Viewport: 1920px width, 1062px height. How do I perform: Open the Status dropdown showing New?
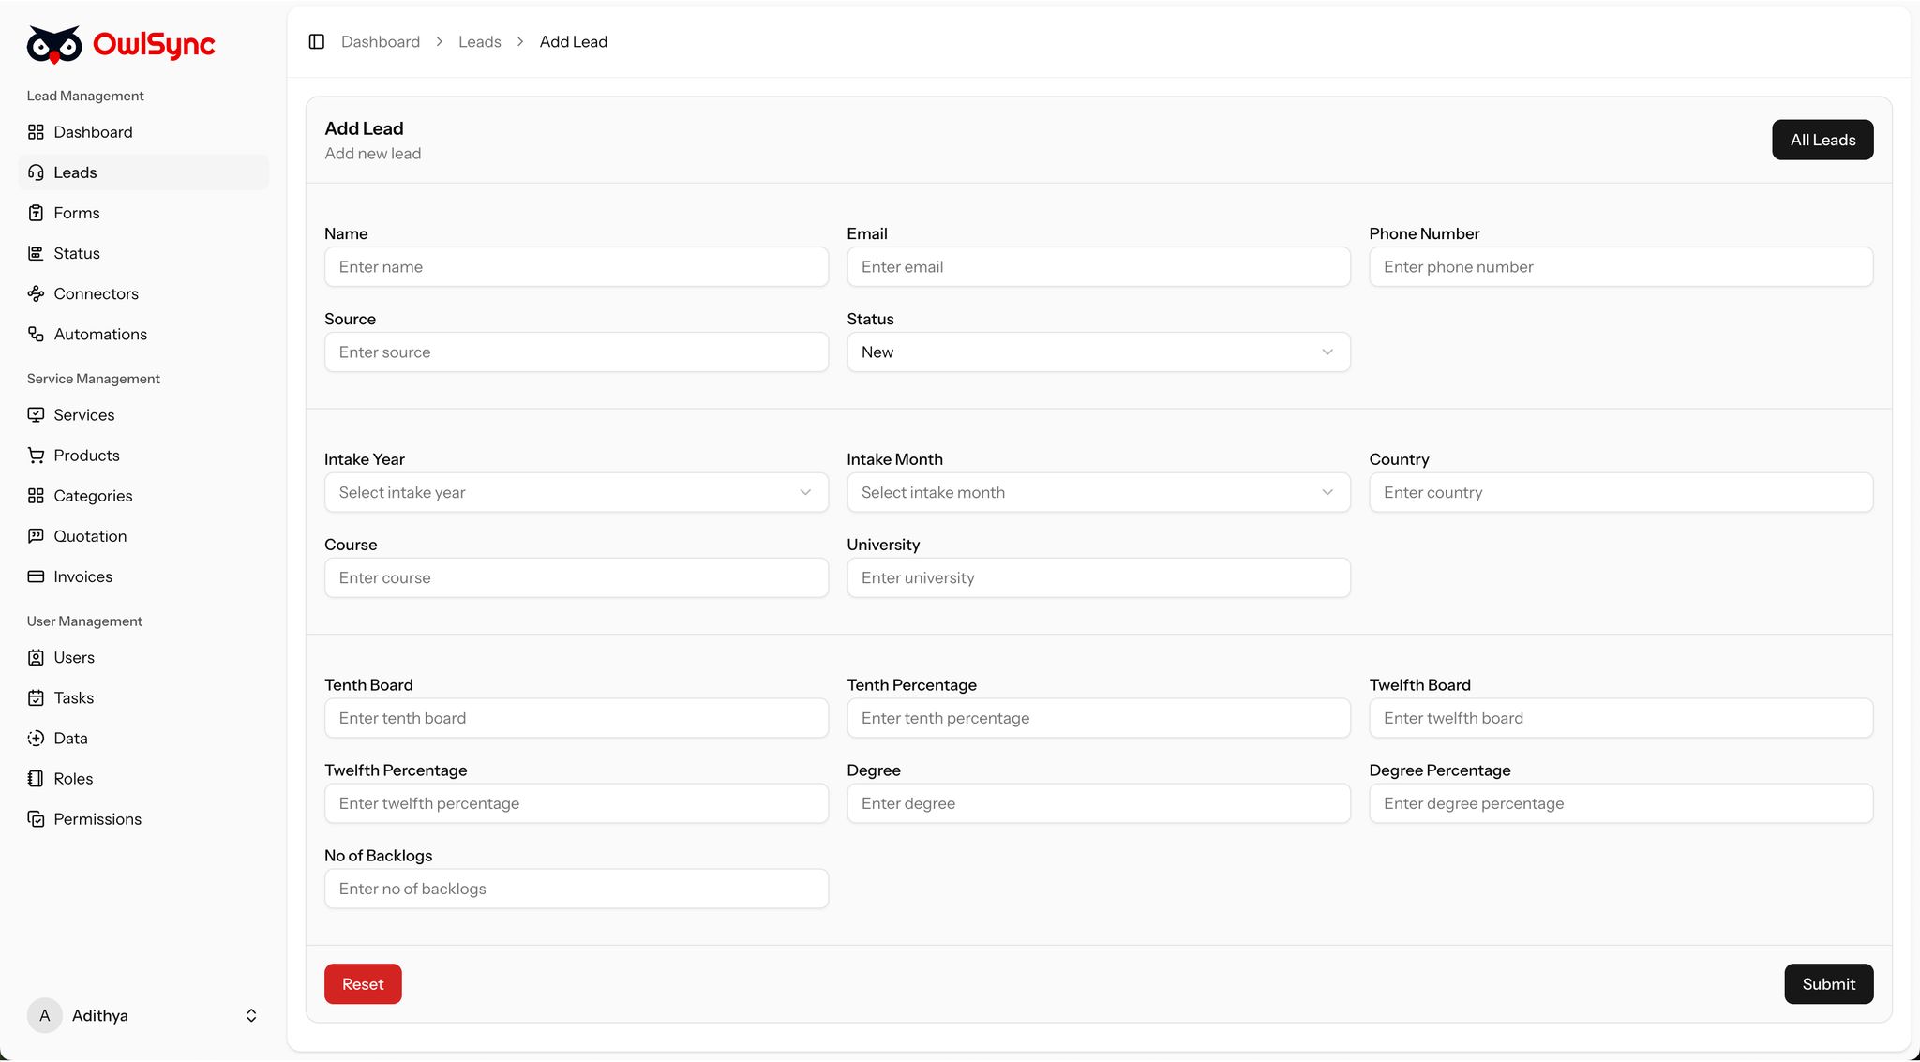coord(1098,352)
